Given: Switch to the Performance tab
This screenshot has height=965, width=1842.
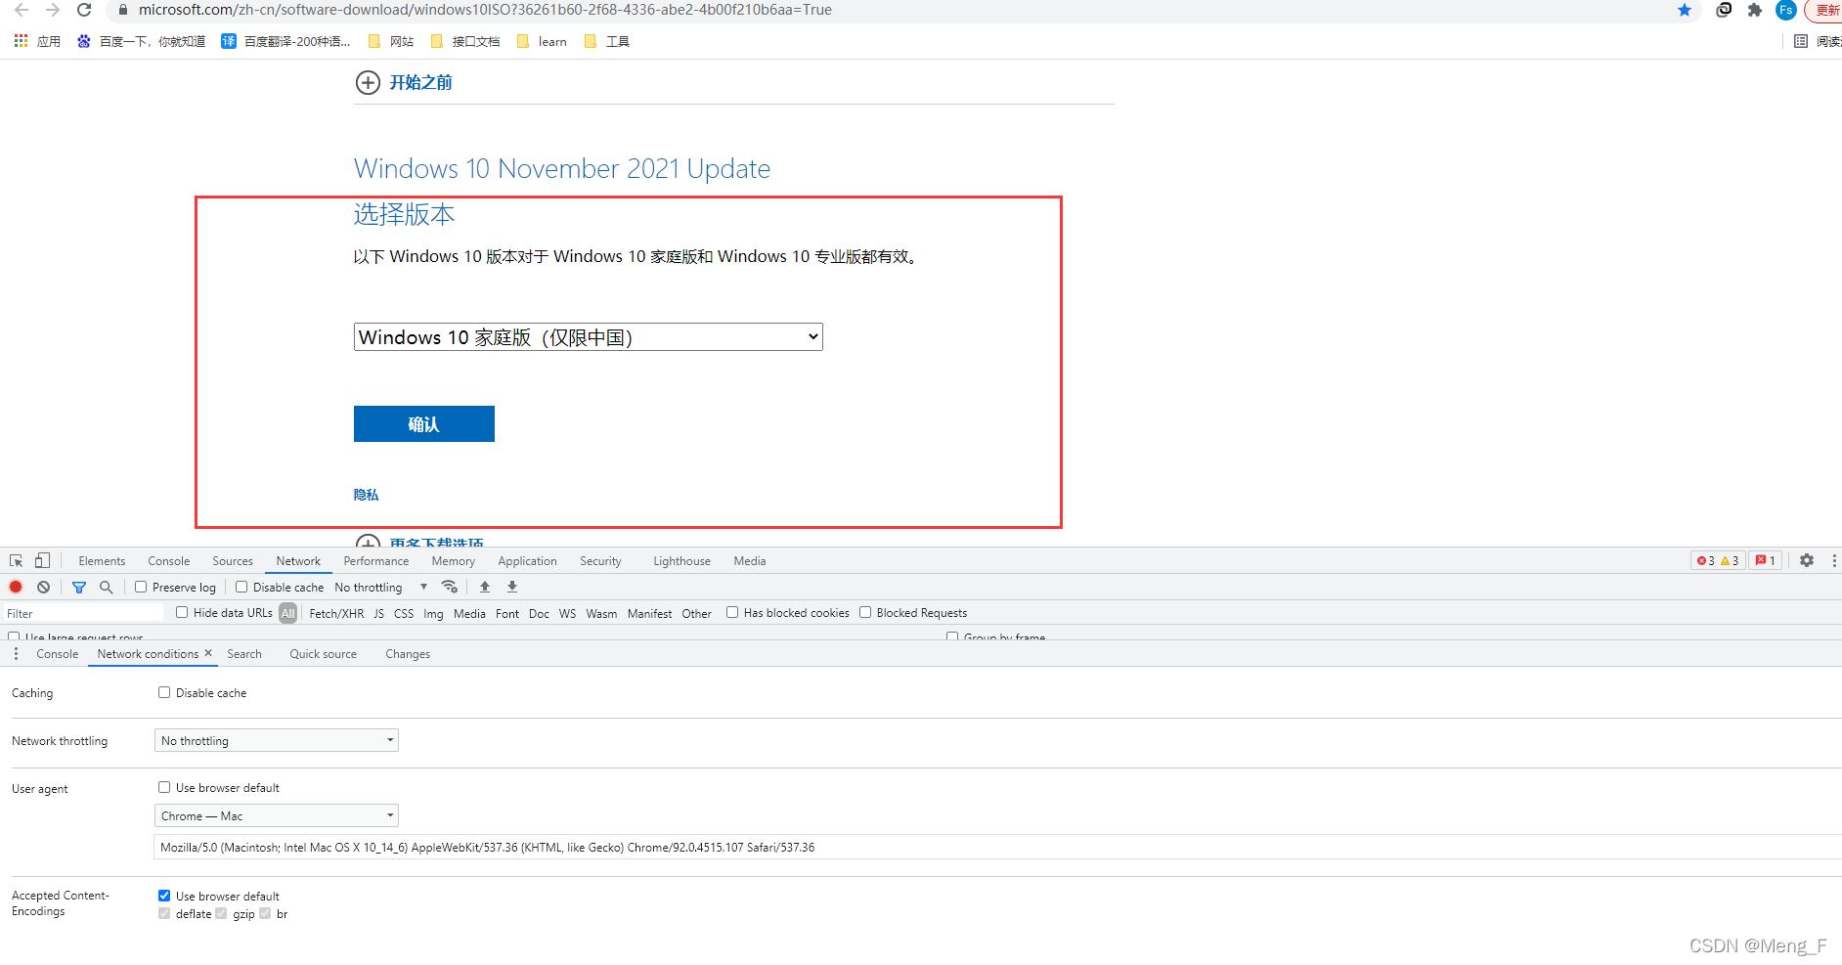Looking at the screenshot, I should [376, 561].
